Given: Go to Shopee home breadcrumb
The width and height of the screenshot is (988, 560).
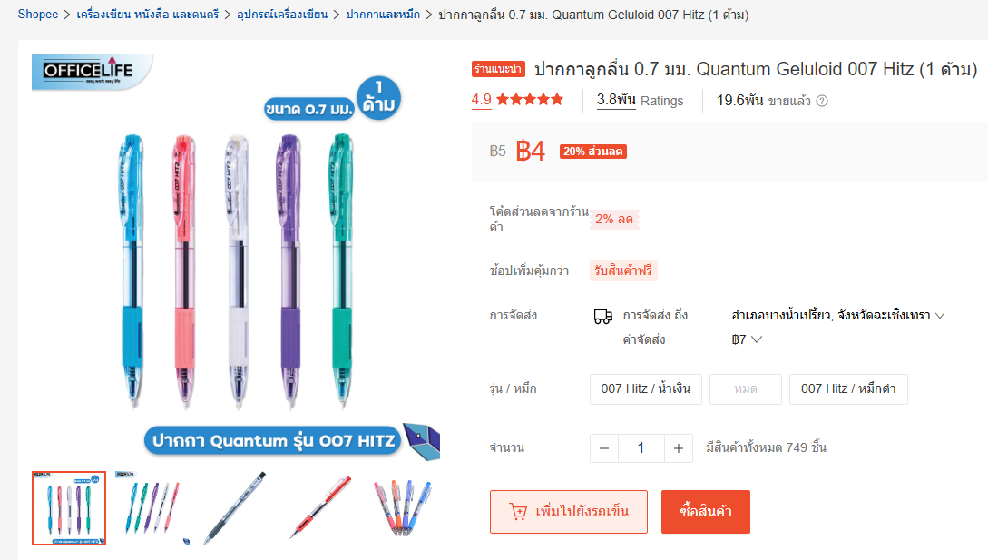Looking at the screenshot, I should (38, 14).
